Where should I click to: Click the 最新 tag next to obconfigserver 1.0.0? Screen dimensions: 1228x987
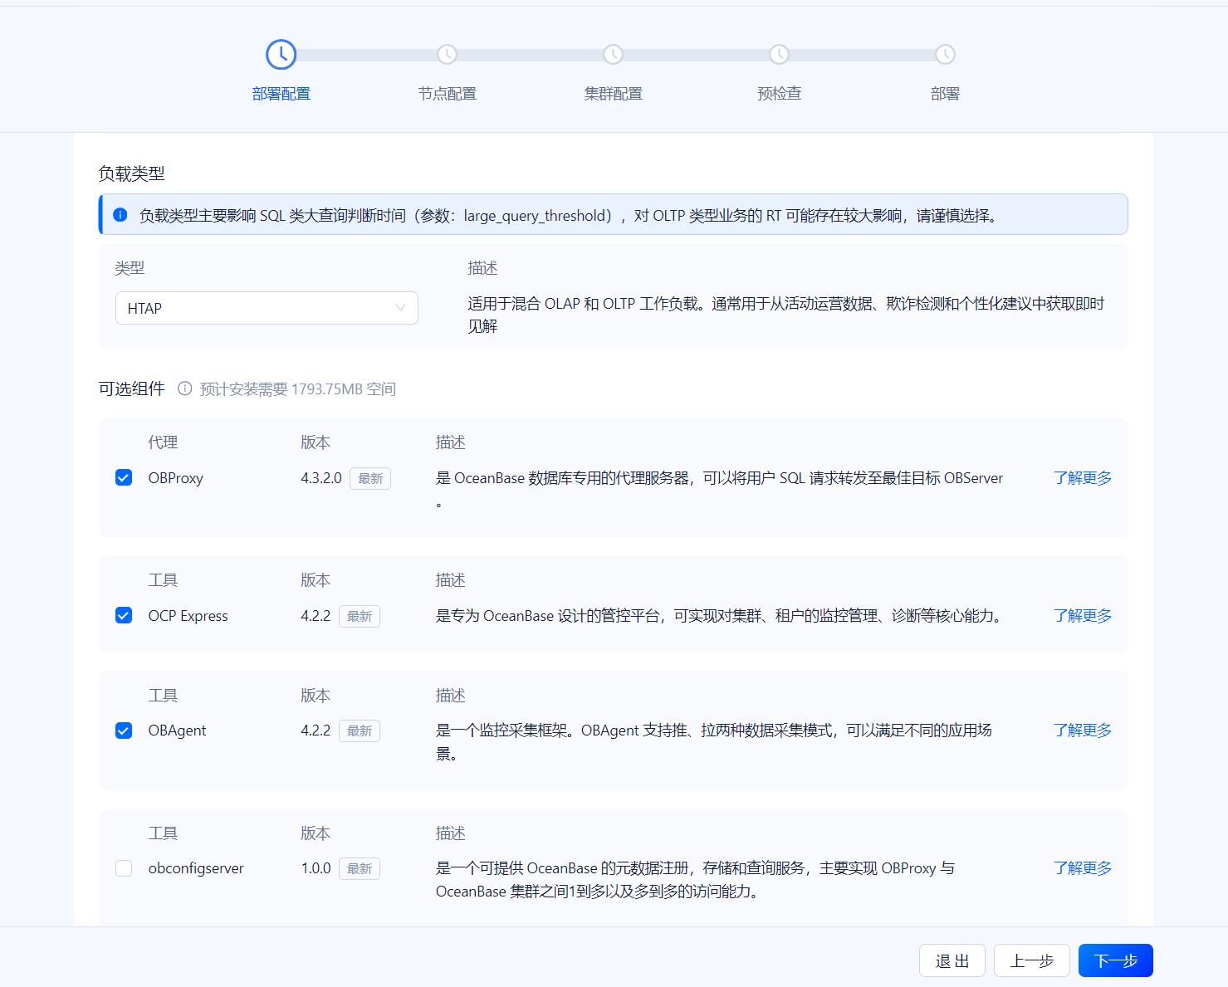(x=360, y=869)
